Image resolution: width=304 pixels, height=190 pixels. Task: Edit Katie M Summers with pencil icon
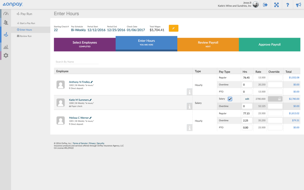coord(91,100)
